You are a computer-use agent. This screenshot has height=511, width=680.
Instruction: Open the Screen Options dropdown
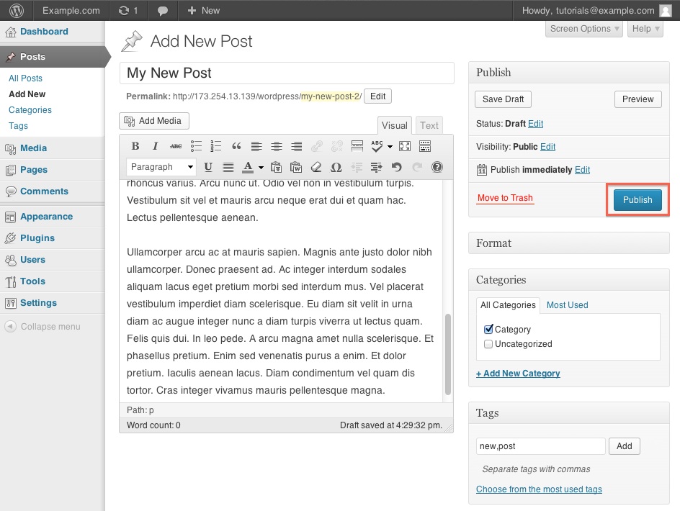coord(583,29)
